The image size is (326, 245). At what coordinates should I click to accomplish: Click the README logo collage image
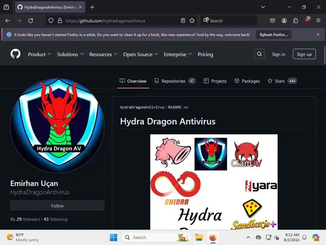pos(214,182)
